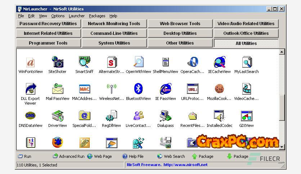The height and width of the screenshot is (174, 301).
Task: Show Command-Line Utilities category
Action: [114, 33]
